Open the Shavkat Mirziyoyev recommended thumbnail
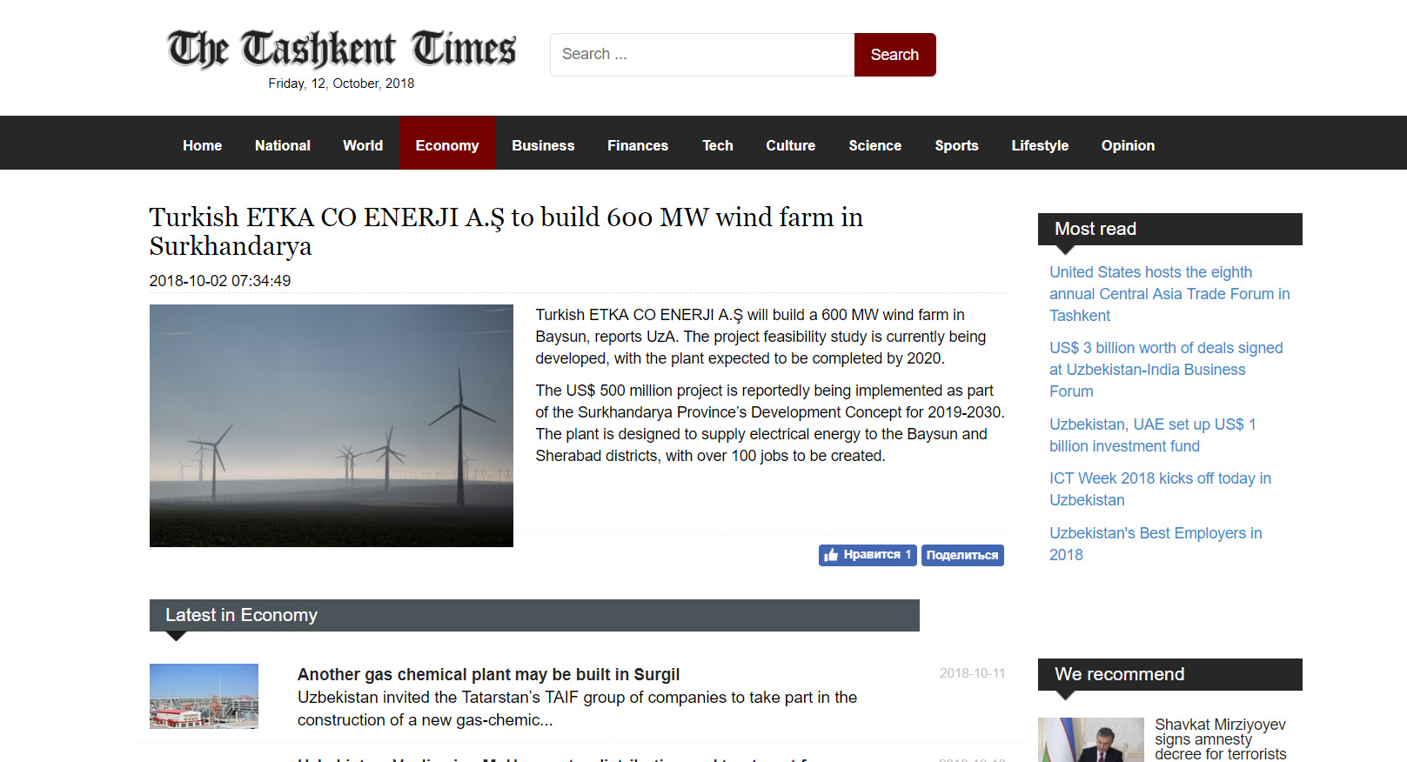Screen dimensions: 1407x762 point(1090,739)
